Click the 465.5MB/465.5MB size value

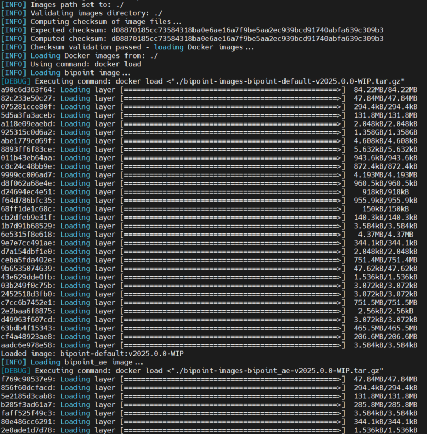click(x=386, y=328)
